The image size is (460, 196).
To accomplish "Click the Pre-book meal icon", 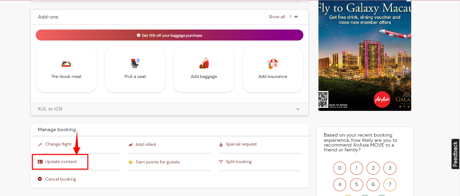I will 66,64.
